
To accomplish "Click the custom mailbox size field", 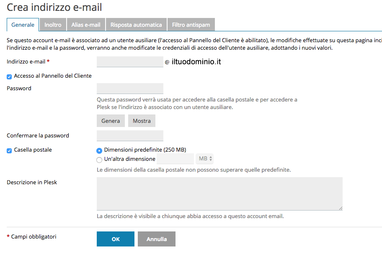I will point(175,159).
